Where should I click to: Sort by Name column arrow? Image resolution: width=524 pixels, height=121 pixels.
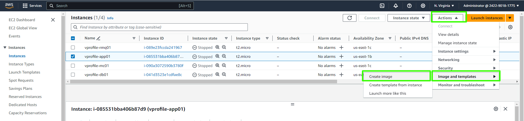tap(134, 38)
